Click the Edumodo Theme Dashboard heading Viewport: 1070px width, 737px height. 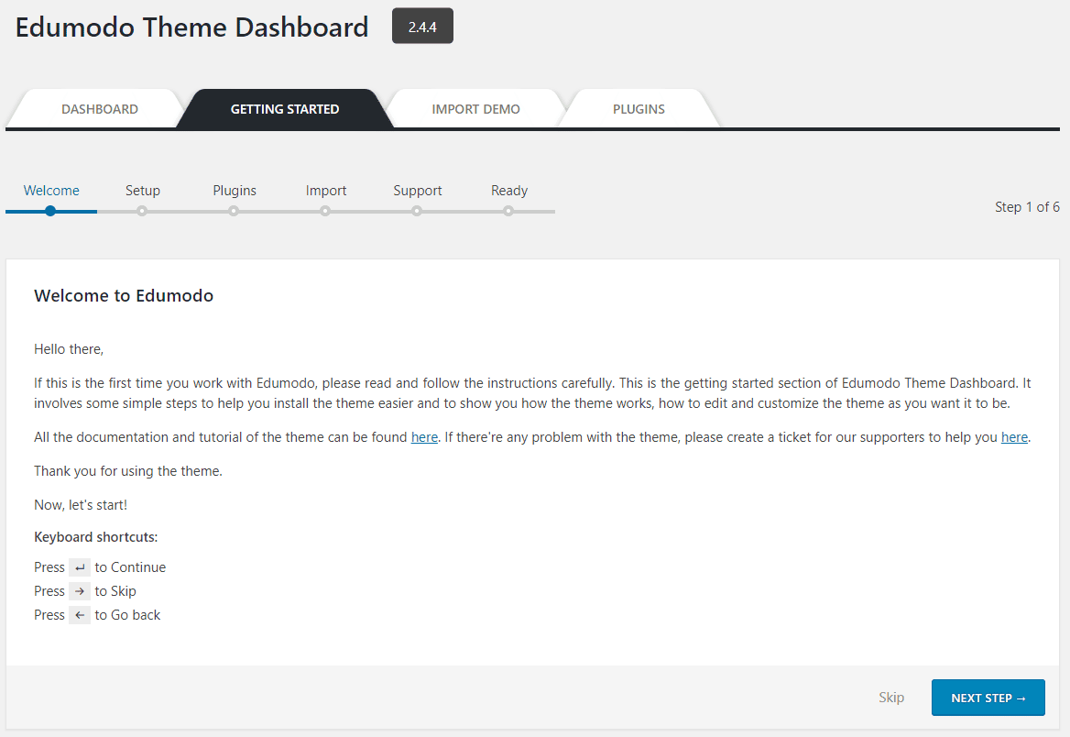(x=191, y=27)
